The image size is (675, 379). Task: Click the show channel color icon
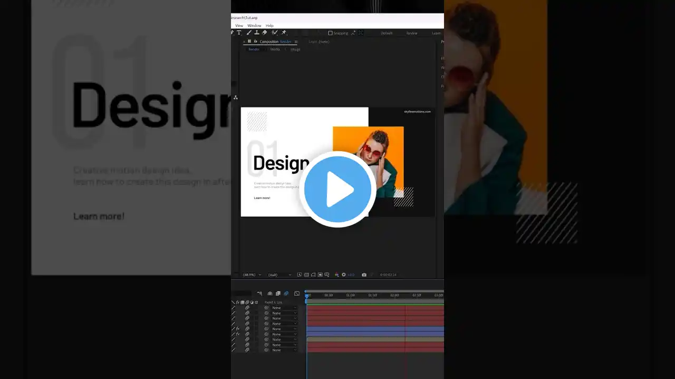coord(337,275)
